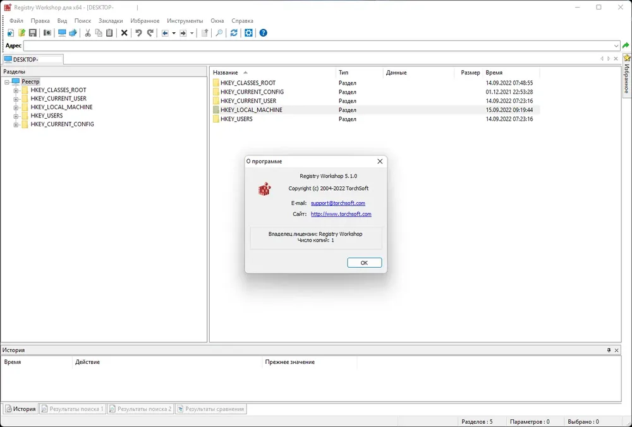Open the Закладки menu
This screenshot has width=632, height=427.
(x=111, y=21)
